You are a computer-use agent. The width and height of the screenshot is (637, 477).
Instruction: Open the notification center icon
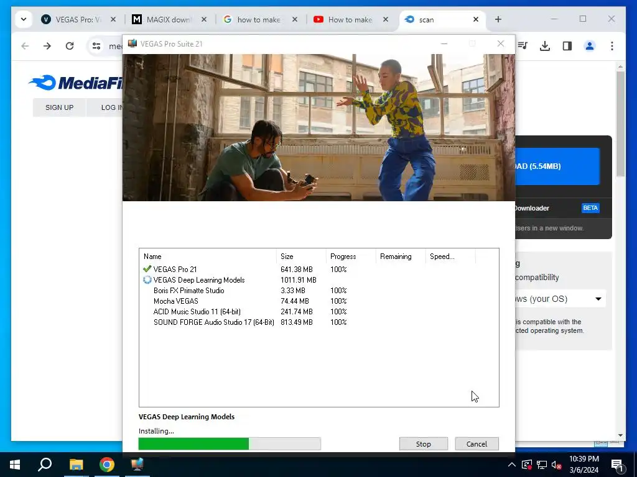pos(618,465)
